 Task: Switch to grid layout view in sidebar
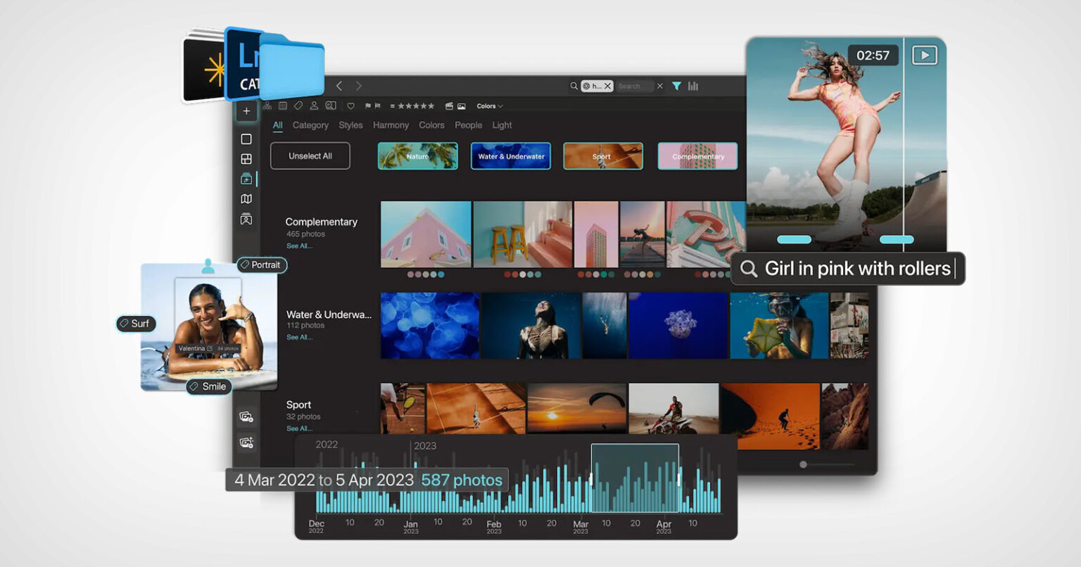(246, 159)
